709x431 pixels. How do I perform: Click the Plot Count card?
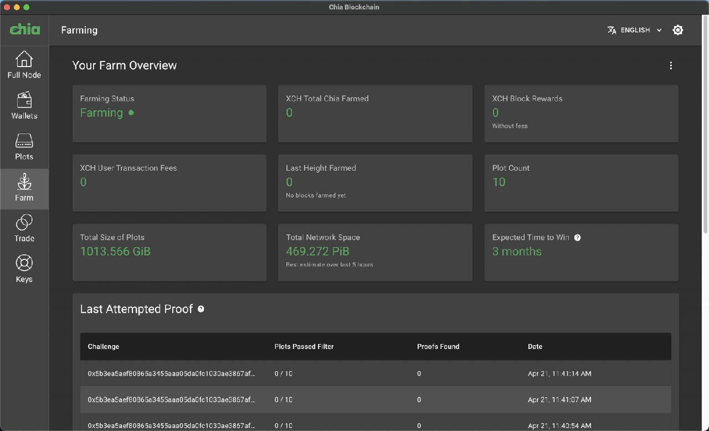click(x=581, y=183)
